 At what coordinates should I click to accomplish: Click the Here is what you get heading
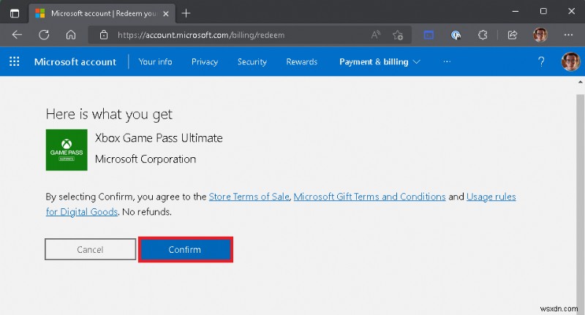click(109, 114)
